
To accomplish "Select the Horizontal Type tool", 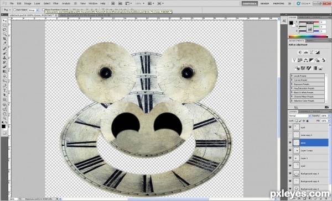I will (4, 91).
